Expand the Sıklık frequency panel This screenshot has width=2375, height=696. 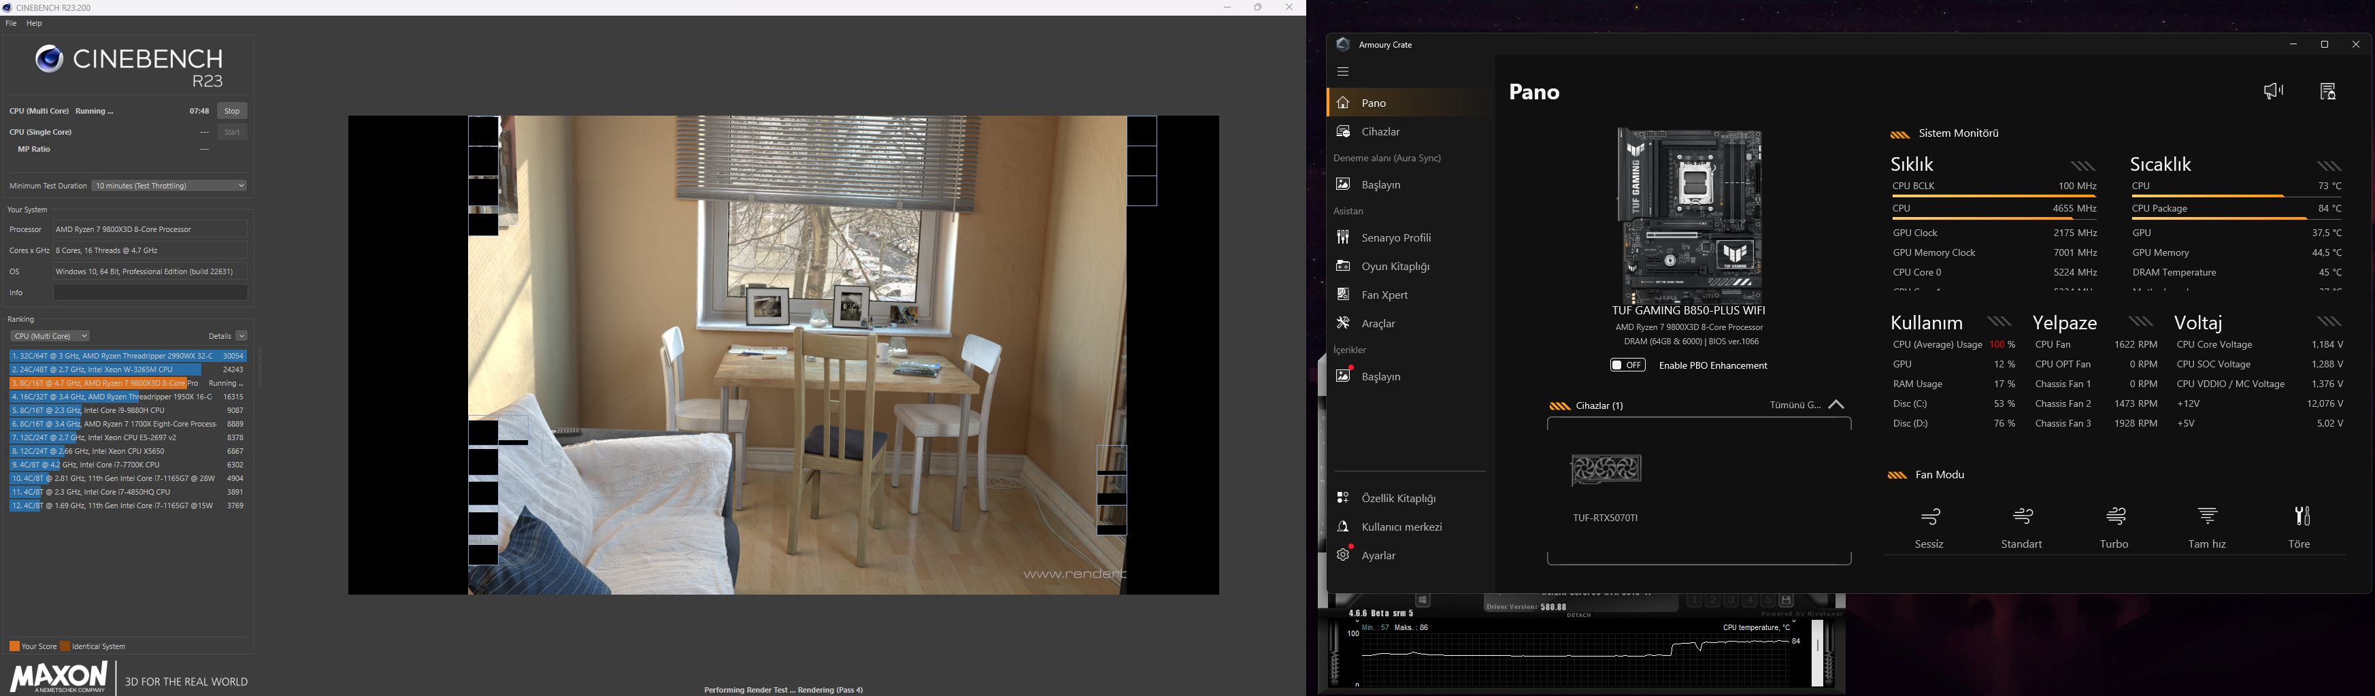(2082, 166)
